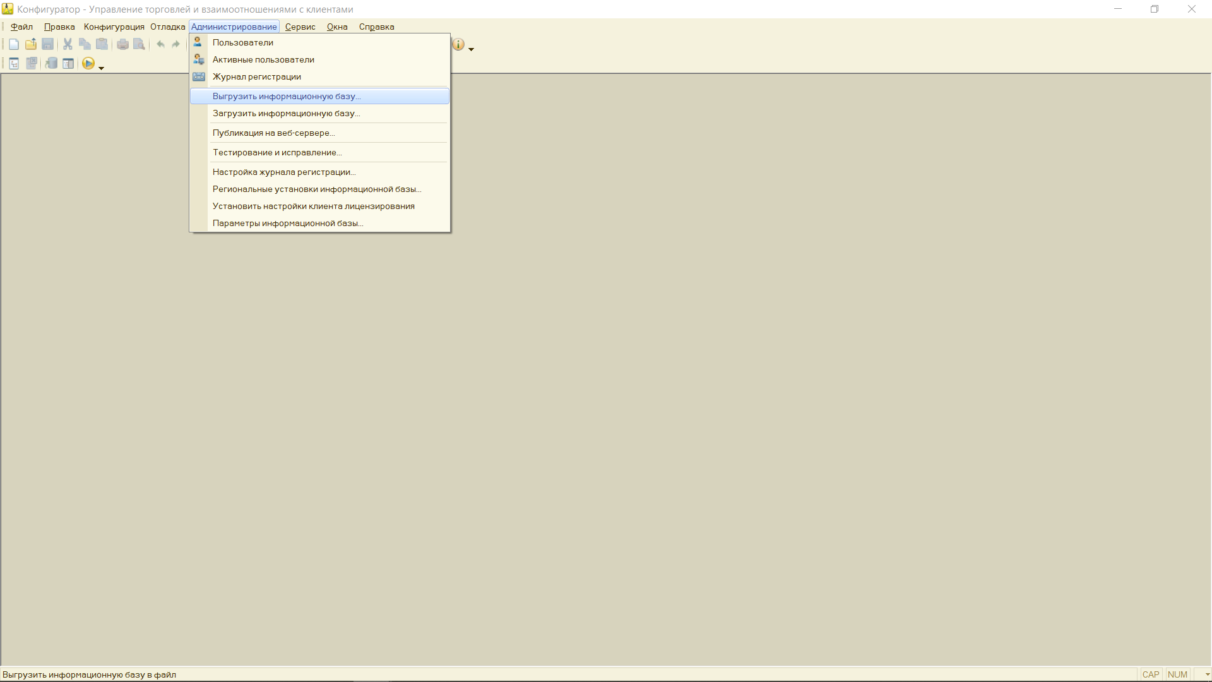Screen dimensions: 1212x682
Task: Select Пользователи from the menu
Action: pos(319,42)
